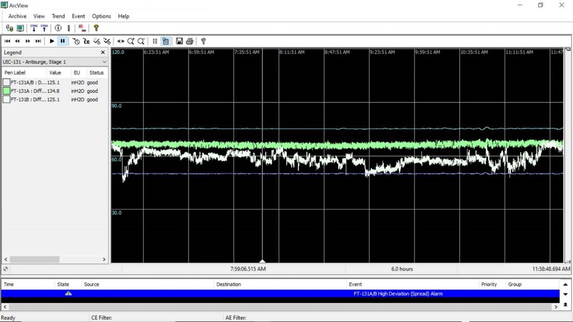This screenshot has height=322, width=573.
Task: Open the View menu
Action: tap(39, 16)
